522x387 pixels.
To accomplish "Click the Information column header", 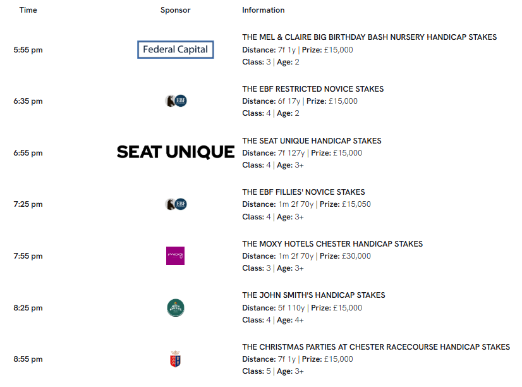I will click(264, 10).
